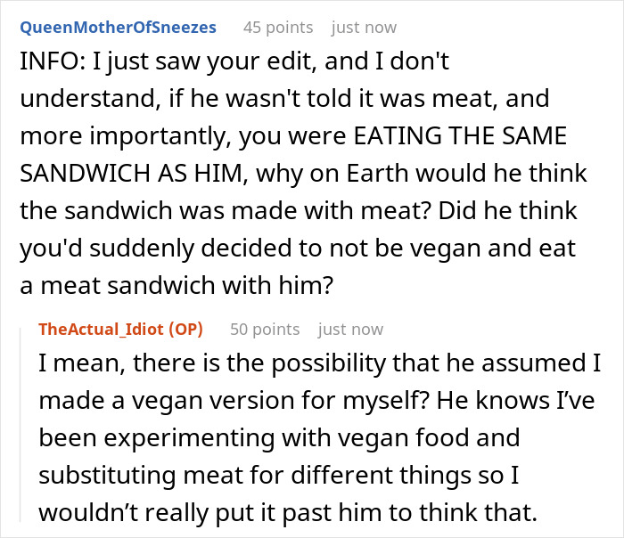
Task: Click "just now" timestamp on OP reply
Action: (351, 329)
